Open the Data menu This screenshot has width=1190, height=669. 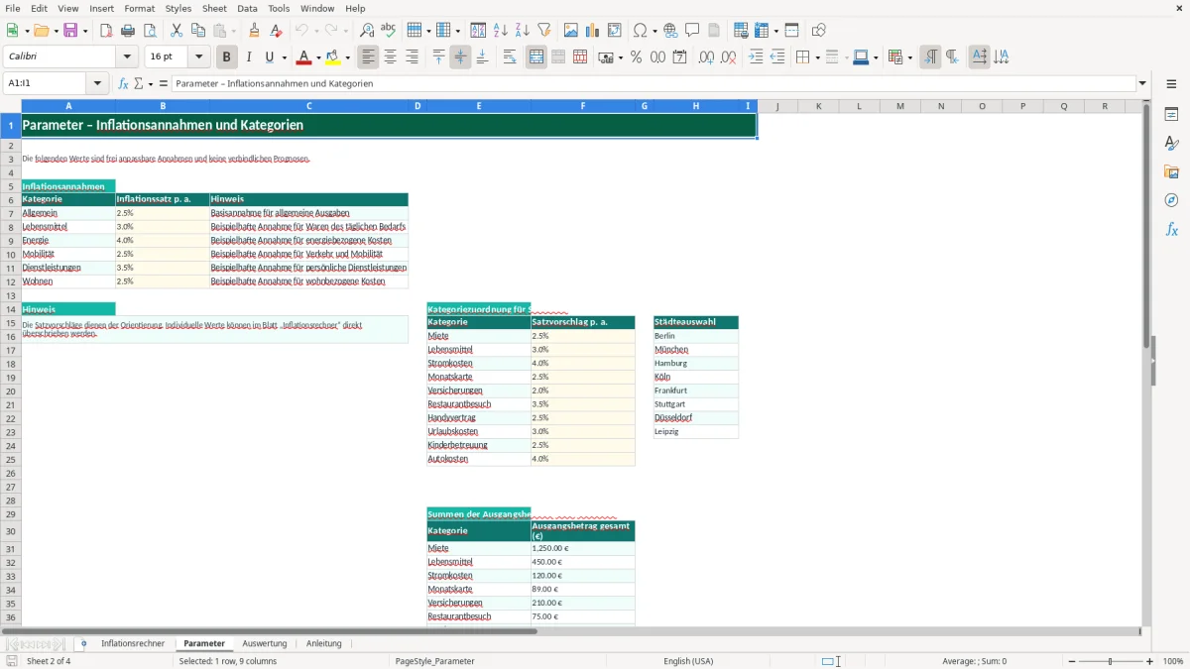pyautogui.click(x=247, y=8)
